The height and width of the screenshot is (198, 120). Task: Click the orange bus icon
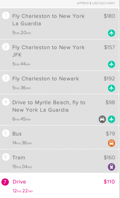click(111, 143)
